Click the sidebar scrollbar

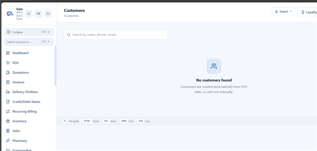pyautogui.click(x=55, y=66)
